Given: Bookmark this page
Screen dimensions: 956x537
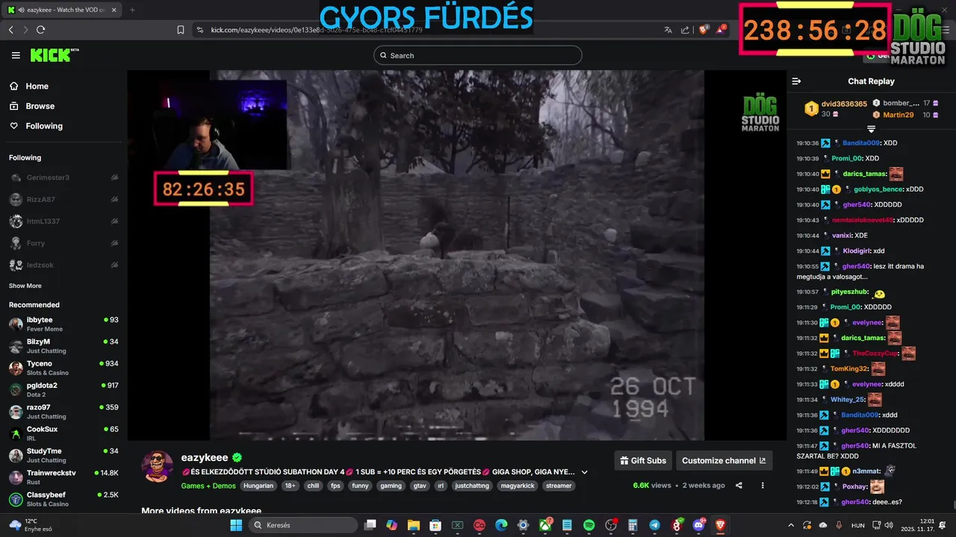Looking at the screenshot, I should [181, 30].
